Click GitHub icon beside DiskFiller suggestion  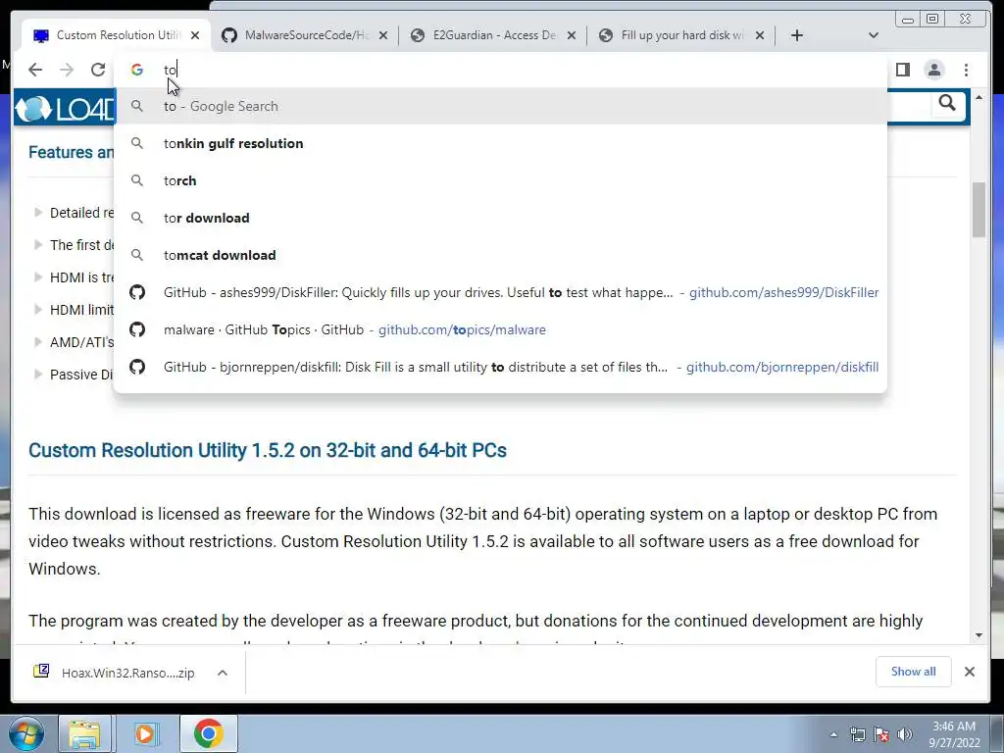click(137, 292)
